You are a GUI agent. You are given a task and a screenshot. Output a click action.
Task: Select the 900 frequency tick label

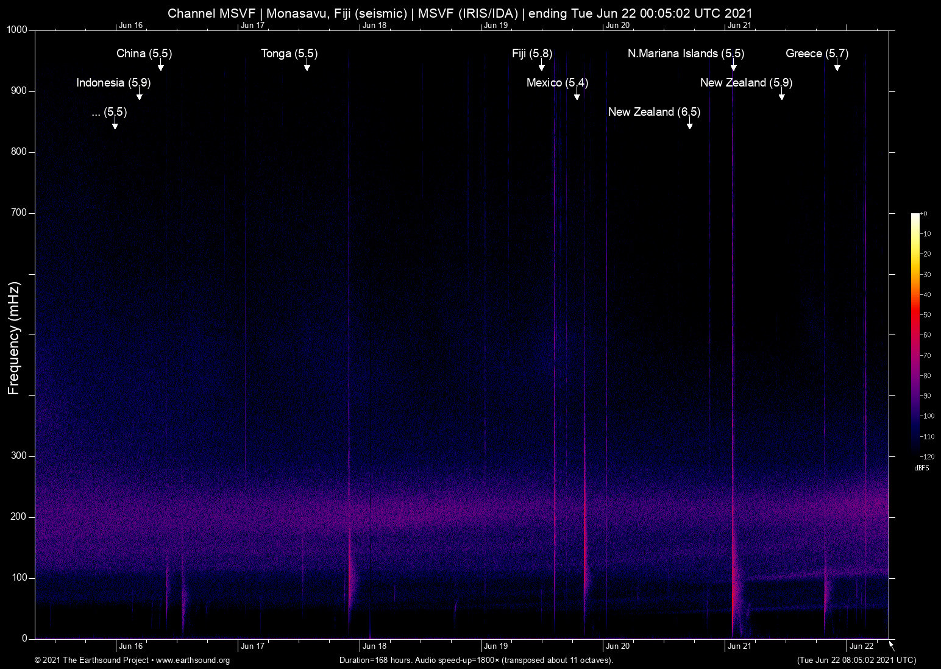(20, 91)
